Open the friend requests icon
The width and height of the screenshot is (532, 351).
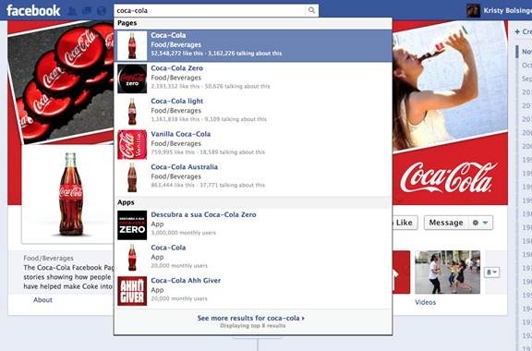[x=72, y=10]
